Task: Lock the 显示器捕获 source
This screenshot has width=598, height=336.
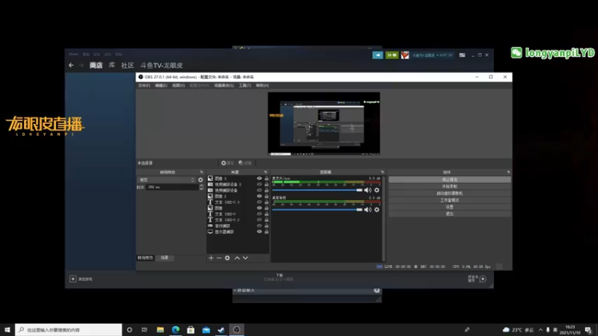Action: [x=267, y=231]
